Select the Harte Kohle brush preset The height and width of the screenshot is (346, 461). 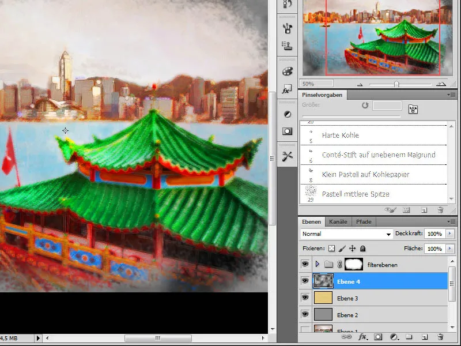click(373, 136)
